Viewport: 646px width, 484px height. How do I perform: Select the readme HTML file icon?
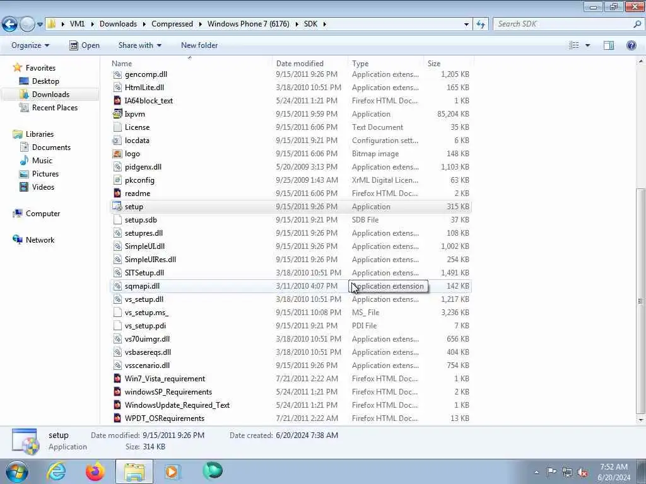(117, 193)
